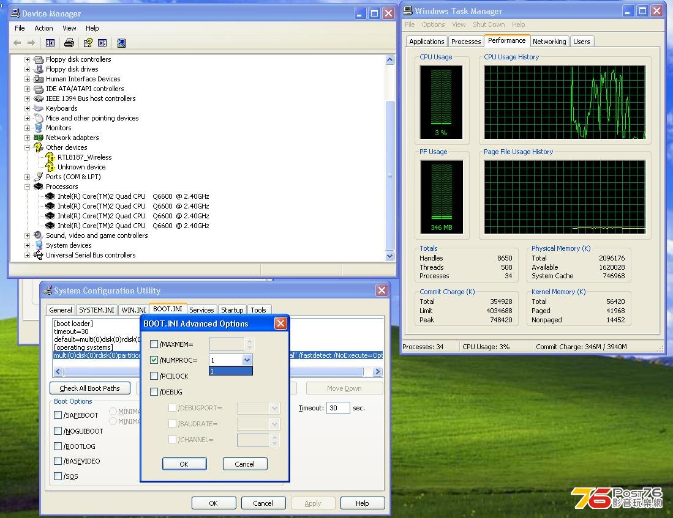Select the Floppy disk controllers device icon
Viewport: 673px width, 518px height.
point(39,59)
